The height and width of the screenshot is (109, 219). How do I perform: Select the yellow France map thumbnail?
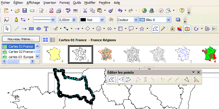coord(55,54)
